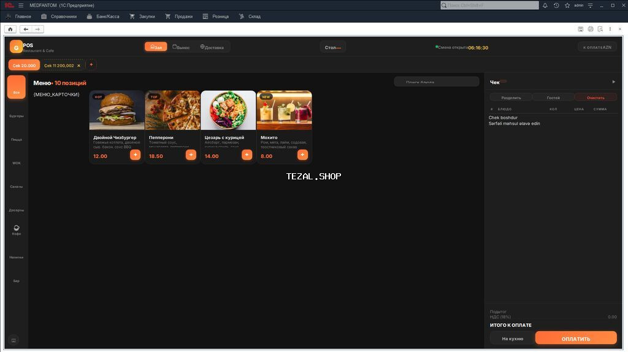628x352 pixels.
Task: Add a new check with plus tab
Action: coord(91,65)
